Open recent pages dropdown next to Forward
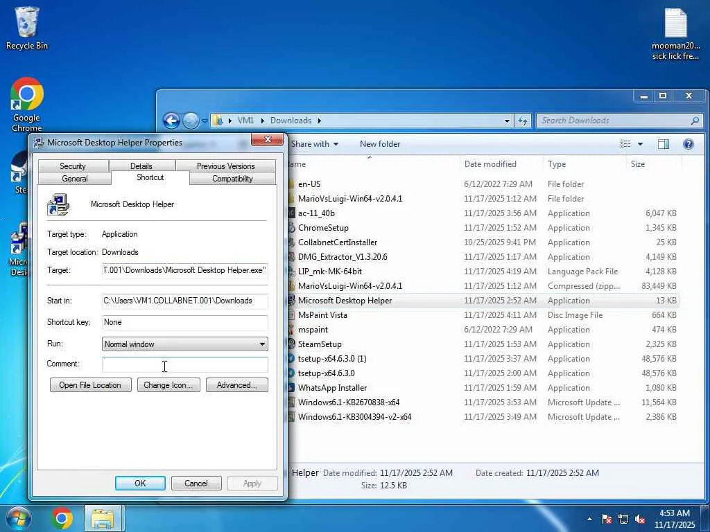The width and height of the screenshot is (710, 532). coord(205,121)
